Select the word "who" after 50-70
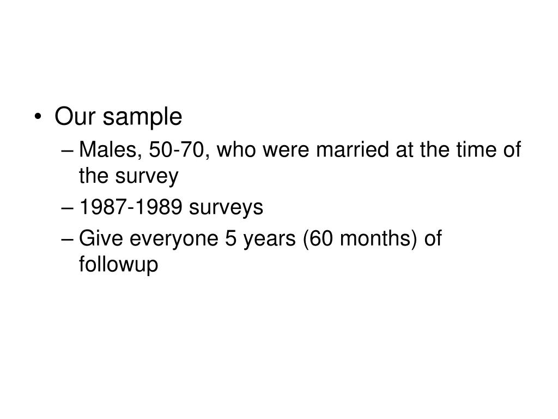This screenshot has height=419, width=558. click(236, 149)
